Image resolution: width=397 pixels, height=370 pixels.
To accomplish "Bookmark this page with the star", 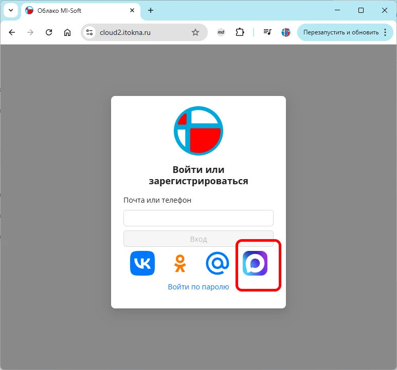I will (195, 32).
